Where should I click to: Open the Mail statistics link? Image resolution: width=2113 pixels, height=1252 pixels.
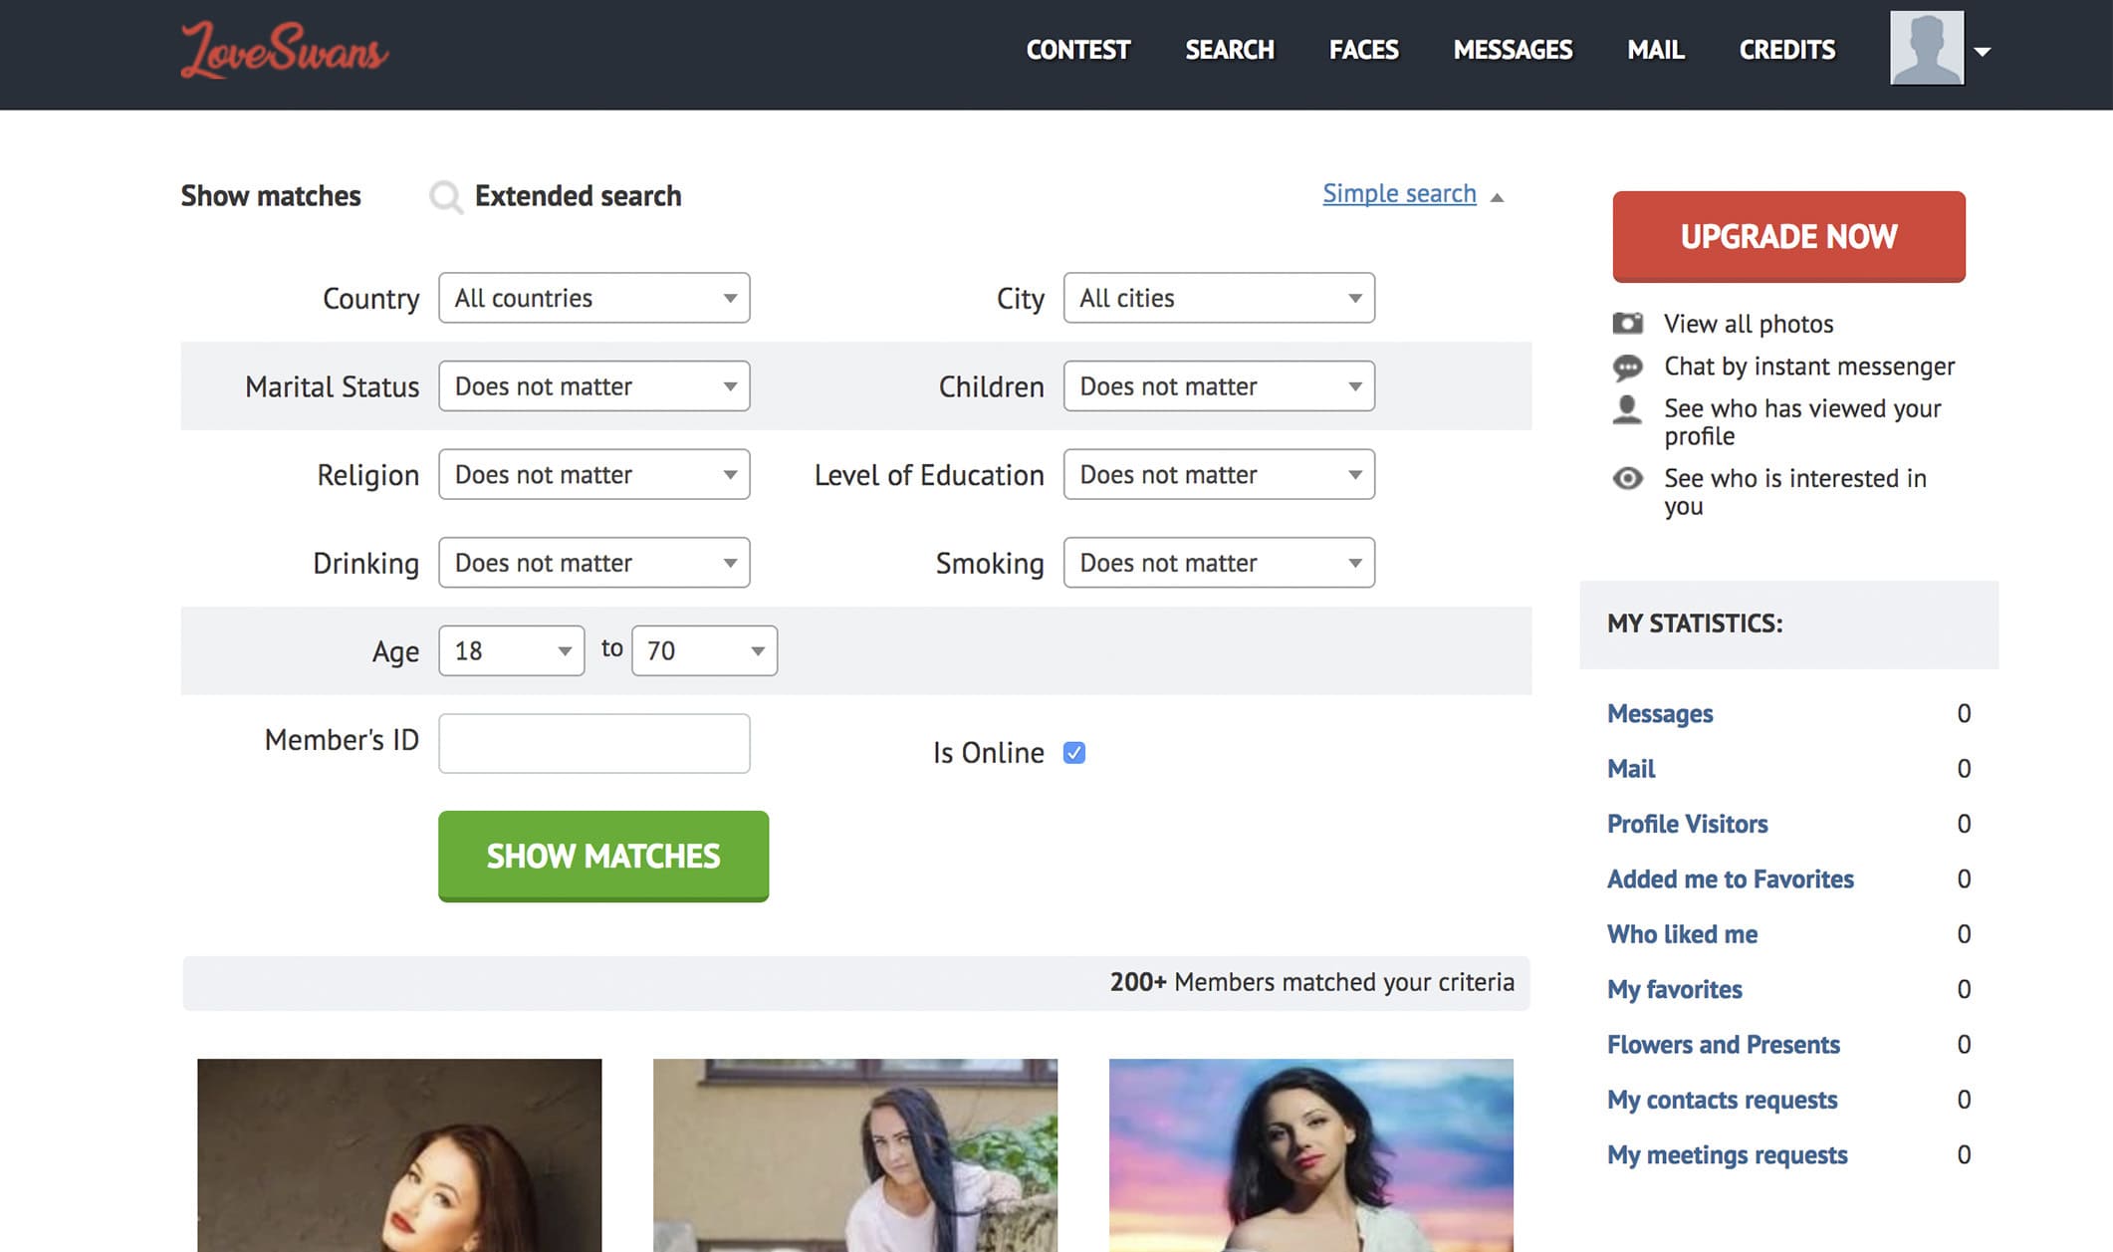click(1631, 769)
